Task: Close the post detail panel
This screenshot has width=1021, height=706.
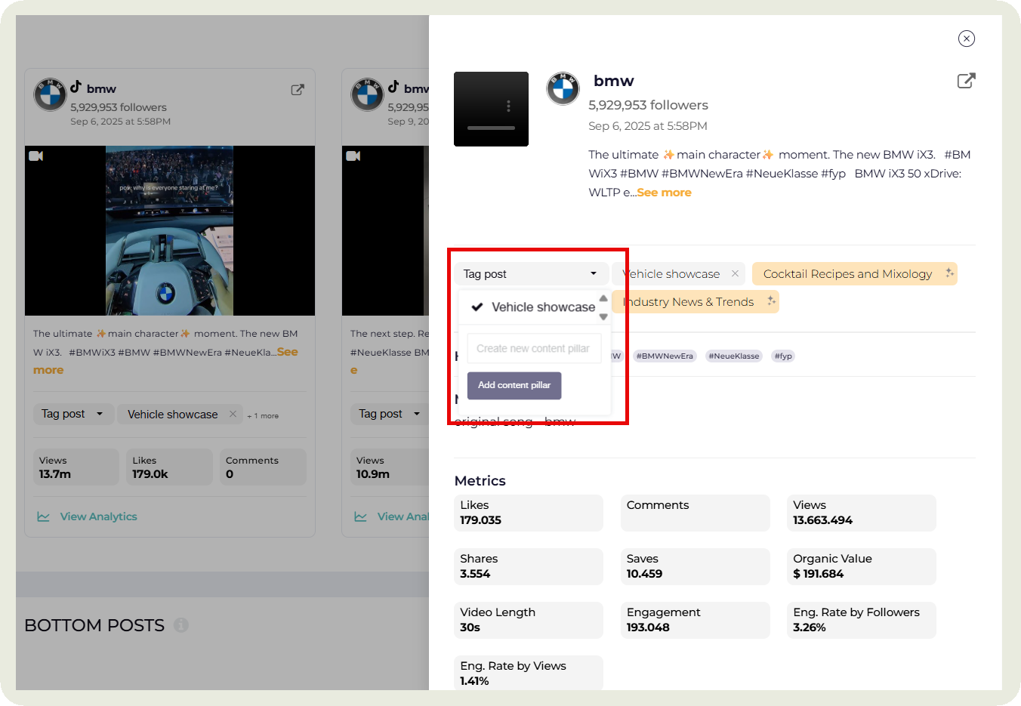Action: 966,39
